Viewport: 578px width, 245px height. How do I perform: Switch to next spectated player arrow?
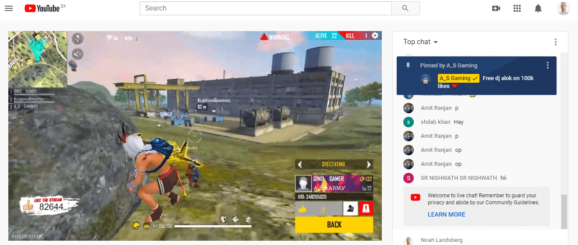[369, 164]
